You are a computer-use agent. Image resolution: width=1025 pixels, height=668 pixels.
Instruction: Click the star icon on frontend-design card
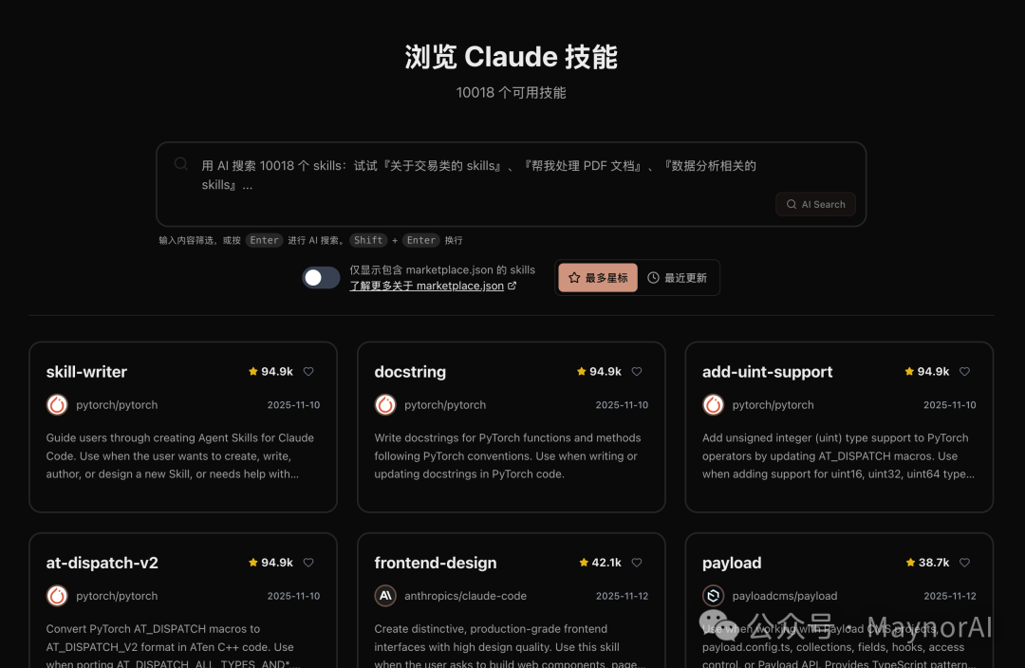[584, 562]
